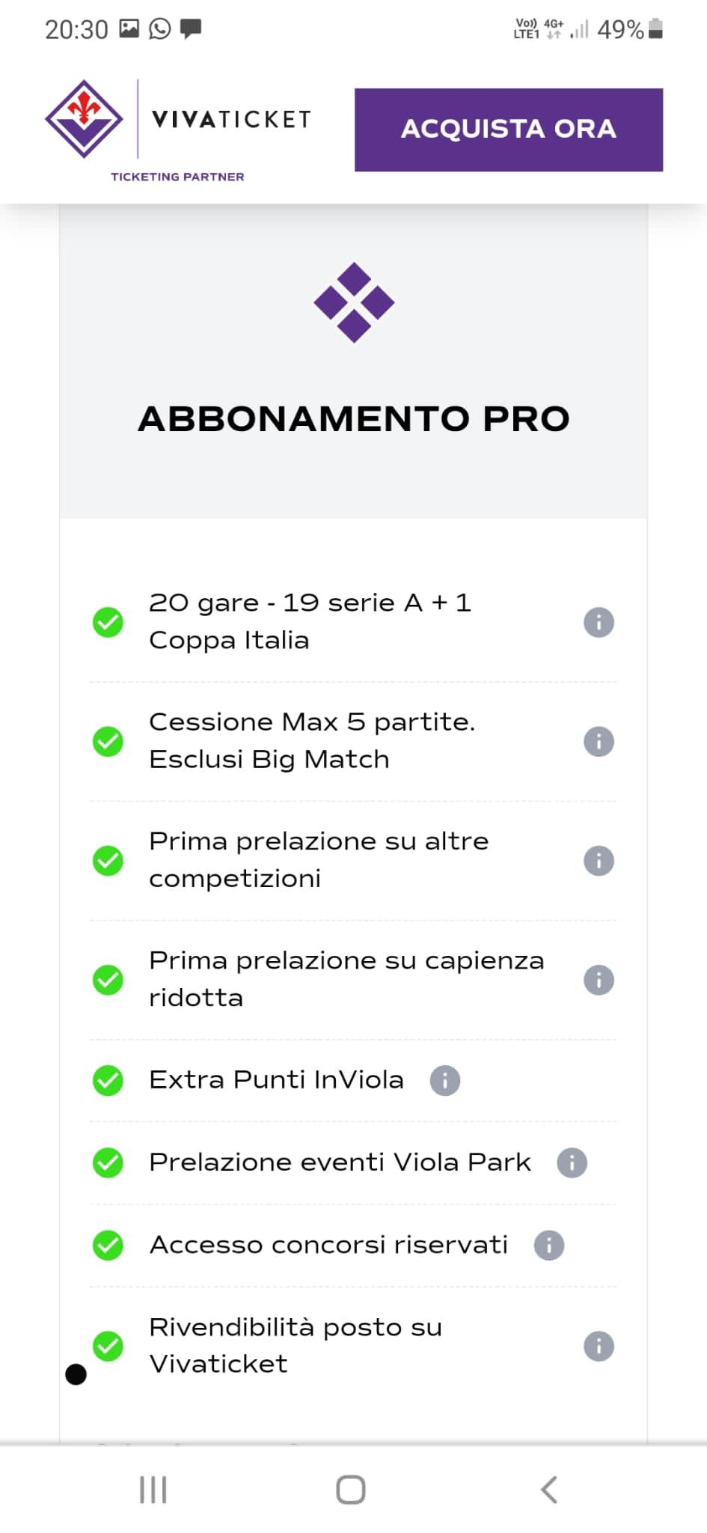Click green checkmark next to 20 gare

coord(108,622)
